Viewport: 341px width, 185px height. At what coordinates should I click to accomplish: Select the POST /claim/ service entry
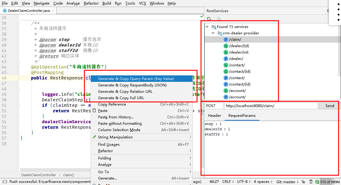(235, 40)
